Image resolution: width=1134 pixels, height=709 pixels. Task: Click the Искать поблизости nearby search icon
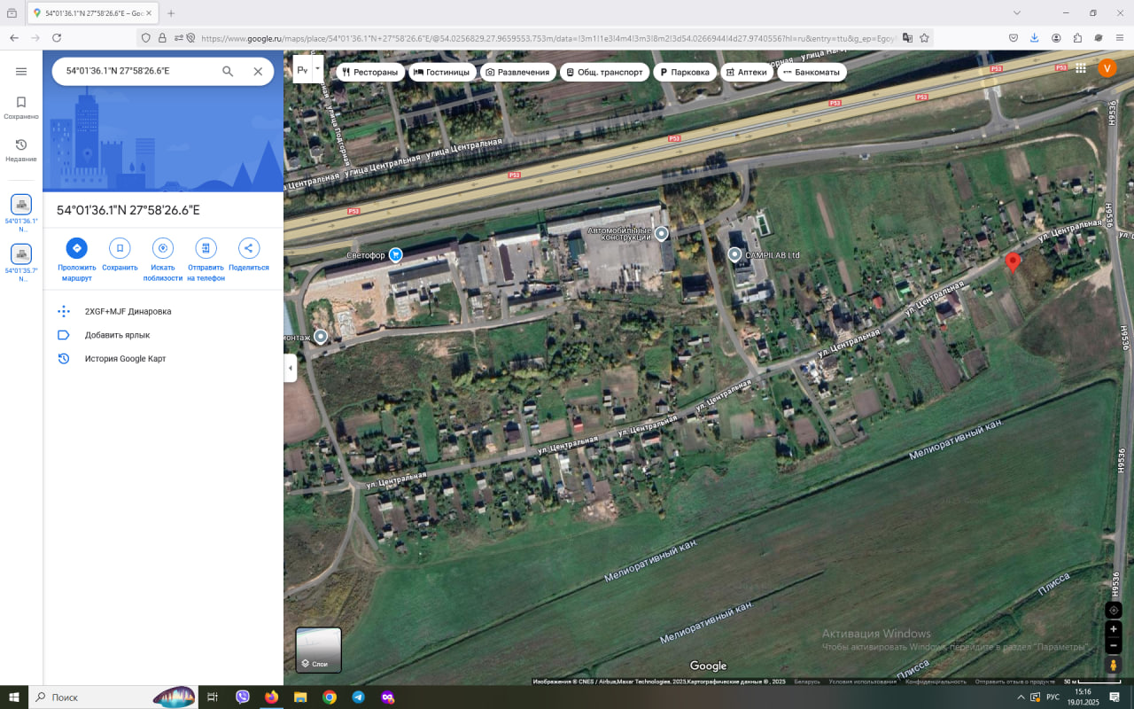click(163, 248)
